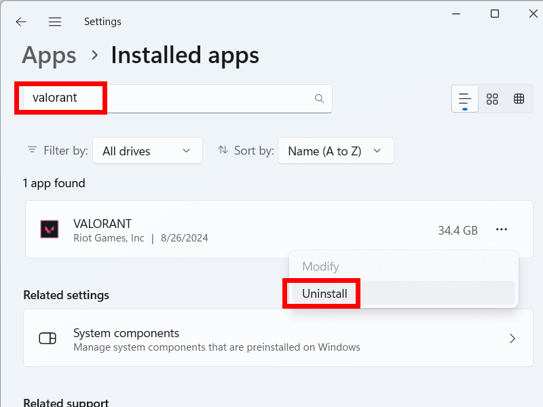Click the disabled Modify menu entry
This screenshot has width=543, height=407.
coord(320,267)
